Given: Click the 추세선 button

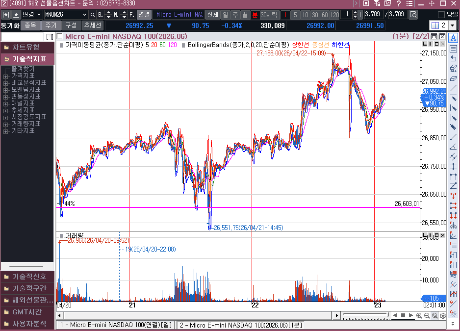Looking at the screenshot, I should (x=92, y=25).
